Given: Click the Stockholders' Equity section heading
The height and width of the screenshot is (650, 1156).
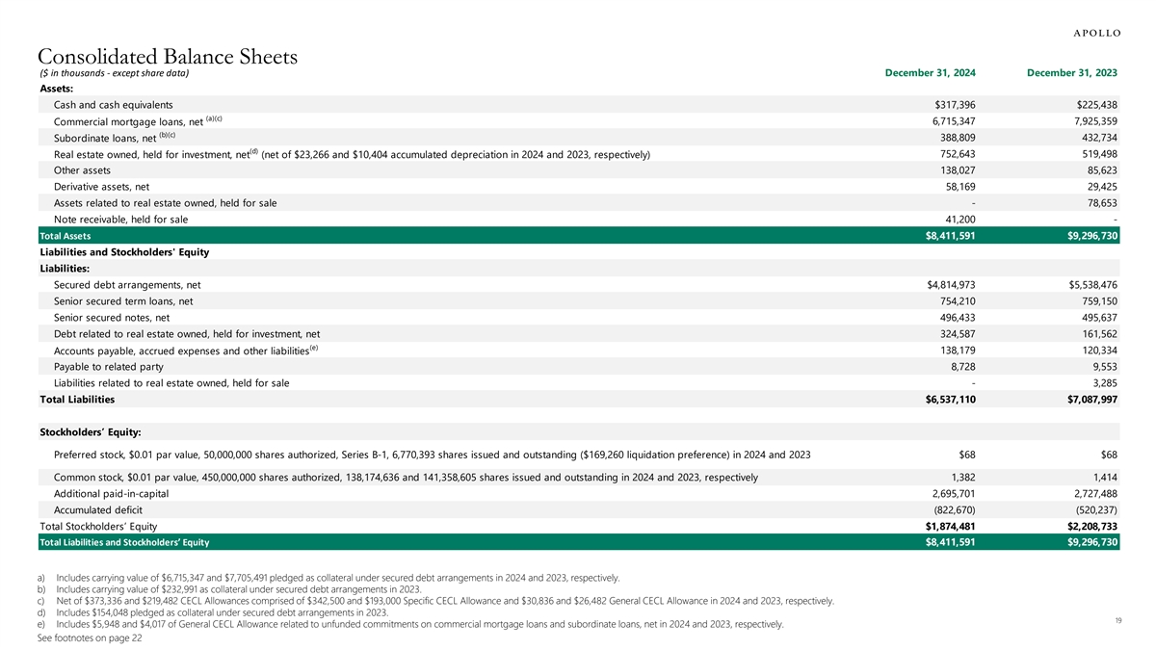Looking at the screenshot, I should (91, 431).
